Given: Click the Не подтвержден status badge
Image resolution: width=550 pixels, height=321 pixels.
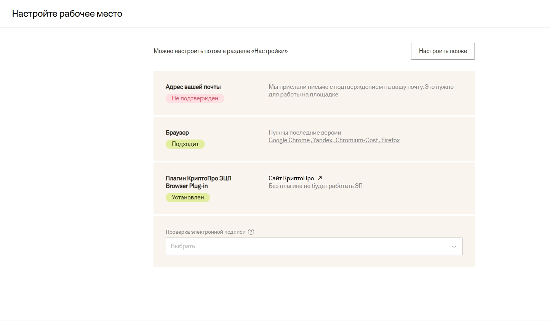Looking at the screenshot, I should [x=195, y=98].
